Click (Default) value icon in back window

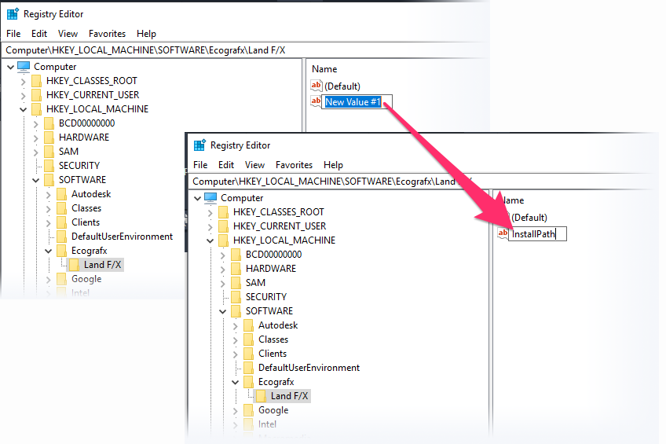click(317, 86)
